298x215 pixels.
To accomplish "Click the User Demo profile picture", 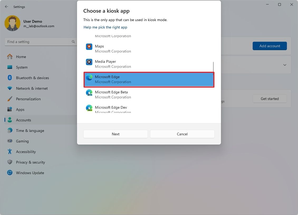I will click(x=12, y=23).
